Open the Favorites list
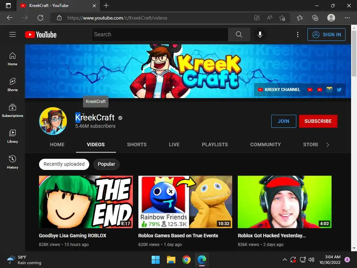This screenshot has height=268, width=357. click(x=300, y=18)
